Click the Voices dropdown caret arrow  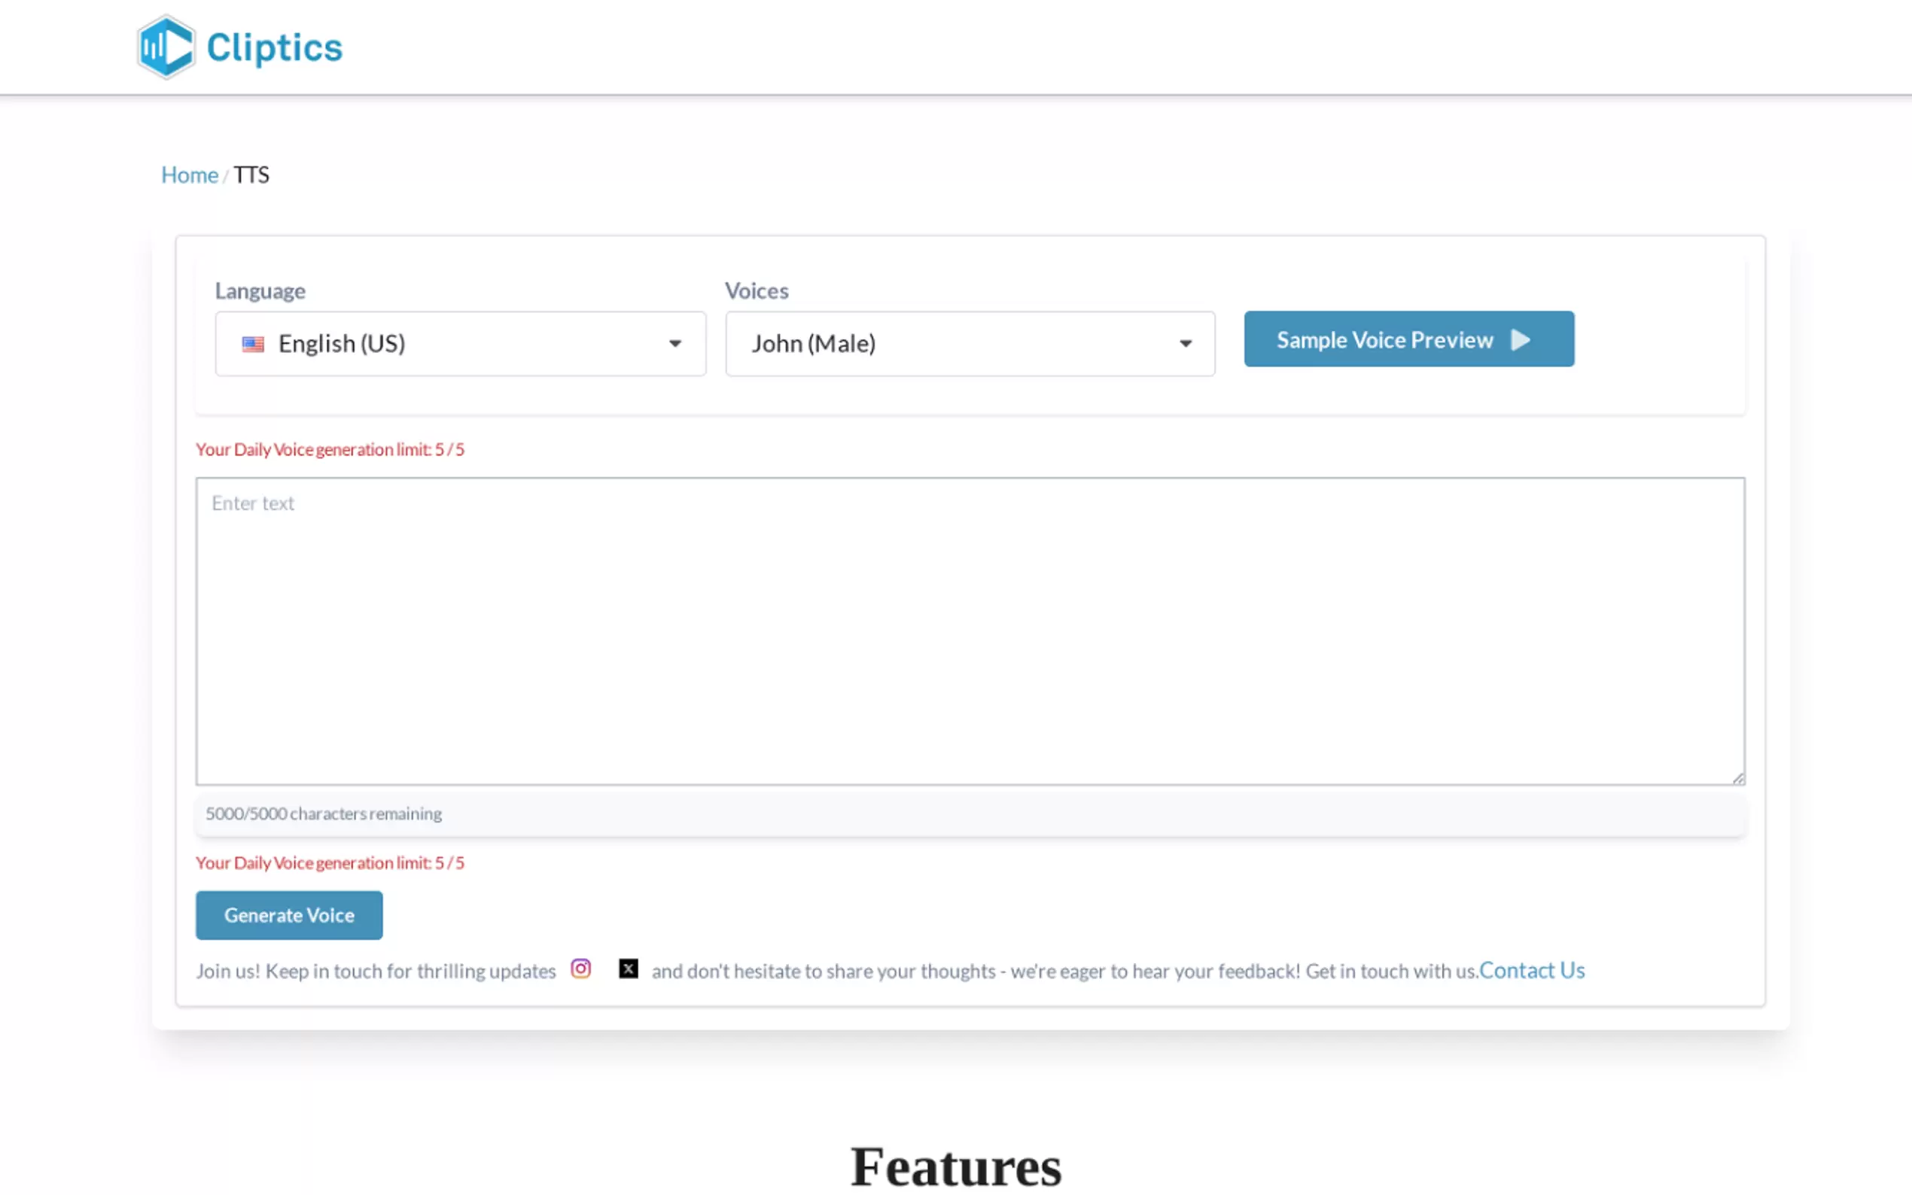click(1185, 344)
